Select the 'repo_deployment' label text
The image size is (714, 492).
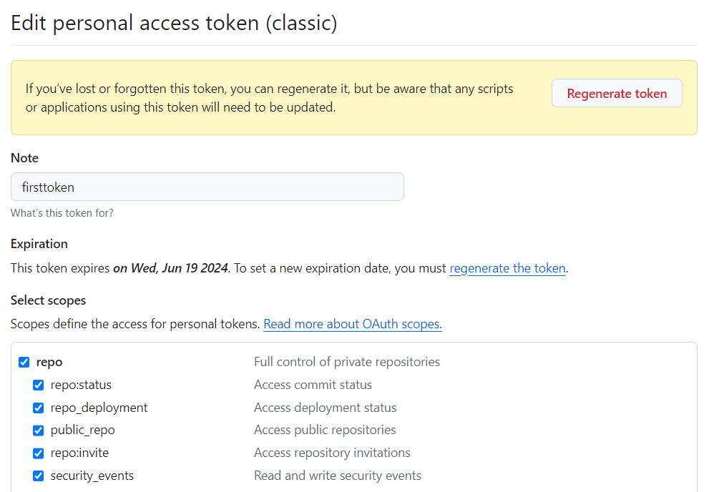[x=99, y=408]
